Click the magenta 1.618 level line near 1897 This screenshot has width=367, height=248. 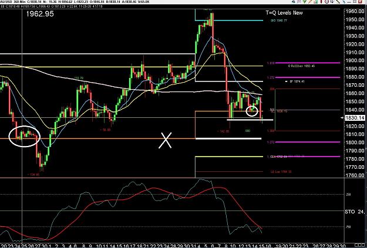click(308, 63)
